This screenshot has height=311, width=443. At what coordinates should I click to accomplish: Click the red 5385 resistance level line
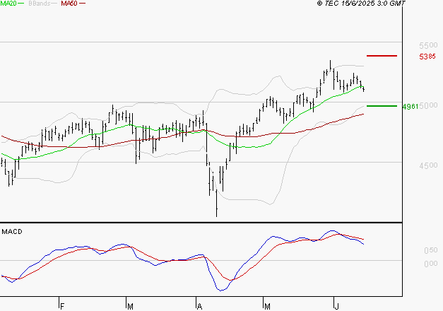click(x=382, y=56)
